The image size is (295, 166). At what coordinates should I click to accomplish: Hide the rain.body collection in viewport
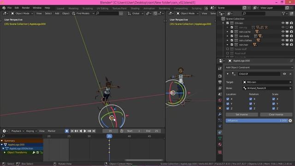point(283,36)
